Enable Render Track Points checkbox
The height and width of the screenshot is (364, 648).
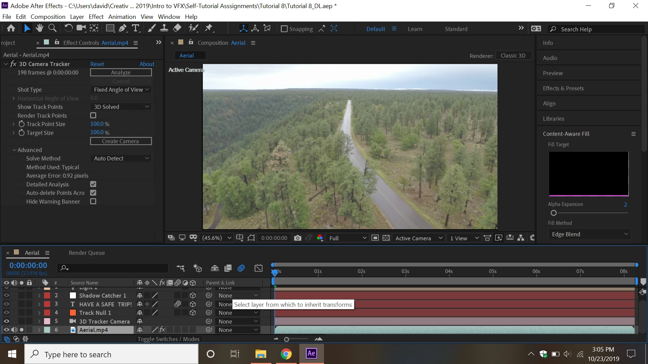point(93,115)
